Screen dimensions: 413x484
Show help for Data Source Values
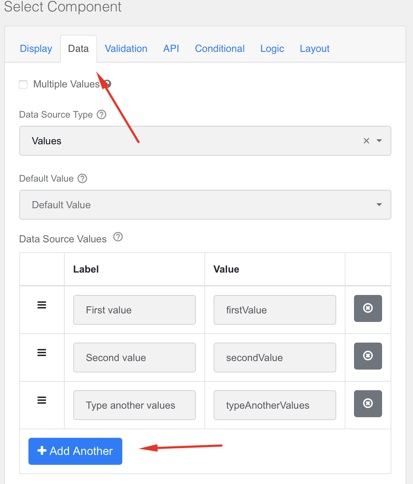[x=118, y=237]
